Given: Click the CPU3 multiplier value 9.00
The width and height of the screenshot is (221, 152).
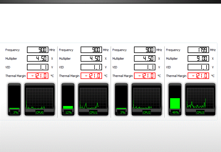Looking at the screenshot, I should point(198,58).
